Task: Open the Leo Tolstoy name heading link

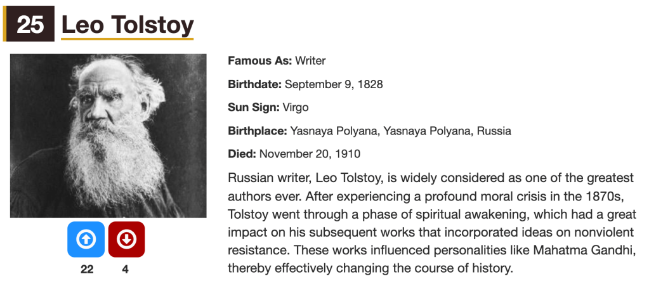Action: pyautogui.click(x=127, y=25)
